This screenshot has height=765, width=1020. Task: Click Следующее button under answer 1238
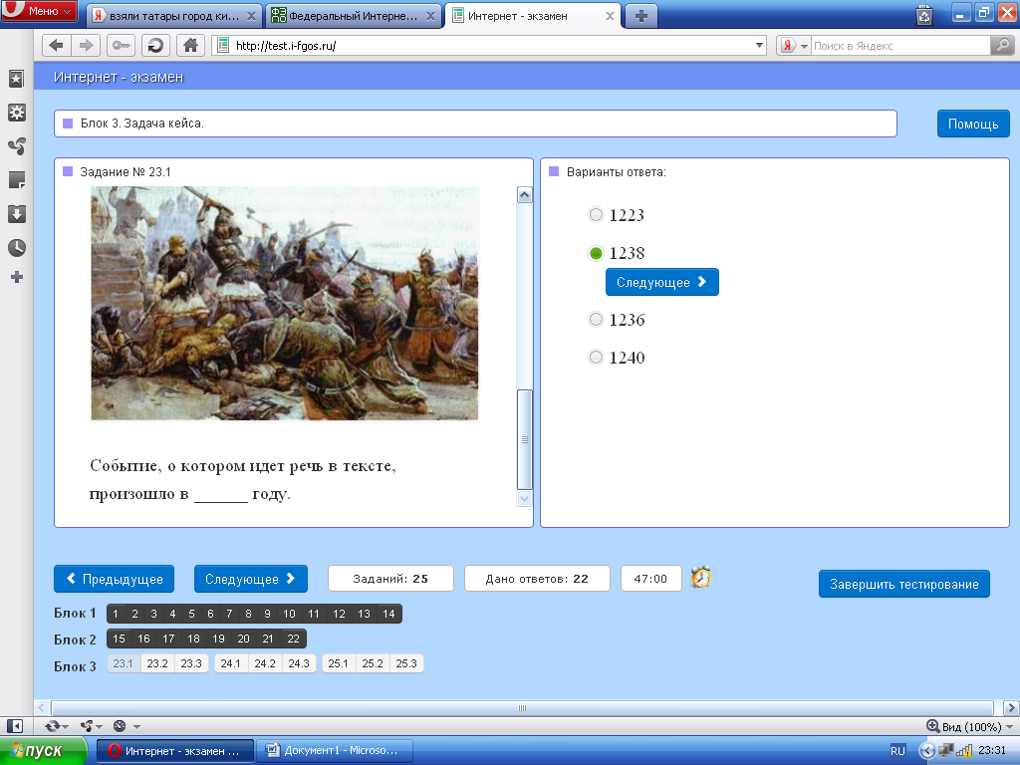coord(662,282)
